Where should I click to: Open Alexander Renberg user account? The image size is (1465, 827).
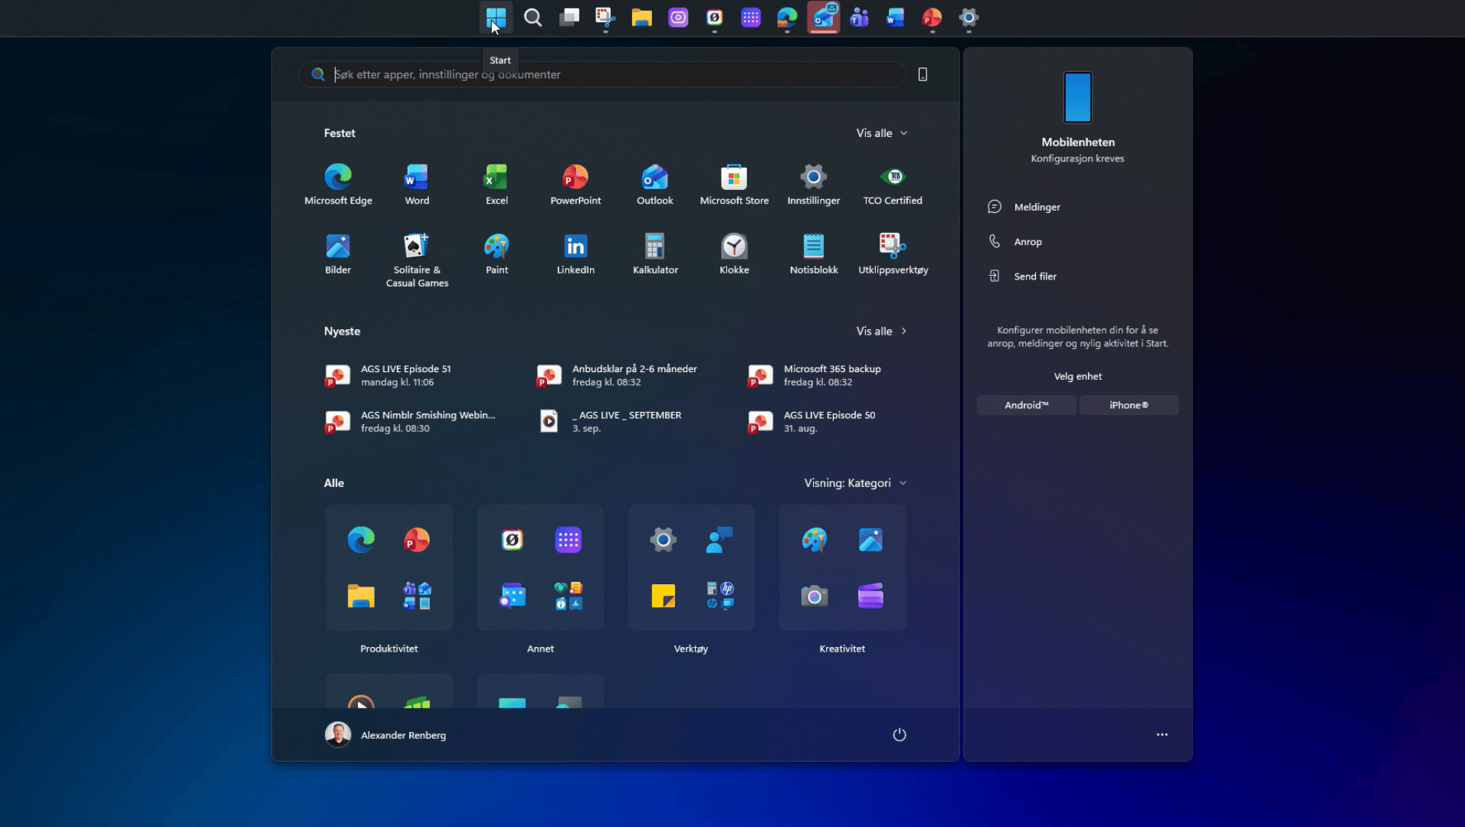pyautogui.click(x=385, y=735)
